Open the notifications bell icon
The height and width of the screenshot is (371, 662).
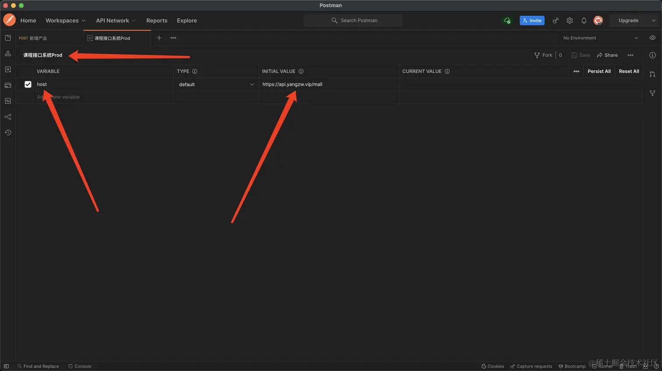click(584, 21)
